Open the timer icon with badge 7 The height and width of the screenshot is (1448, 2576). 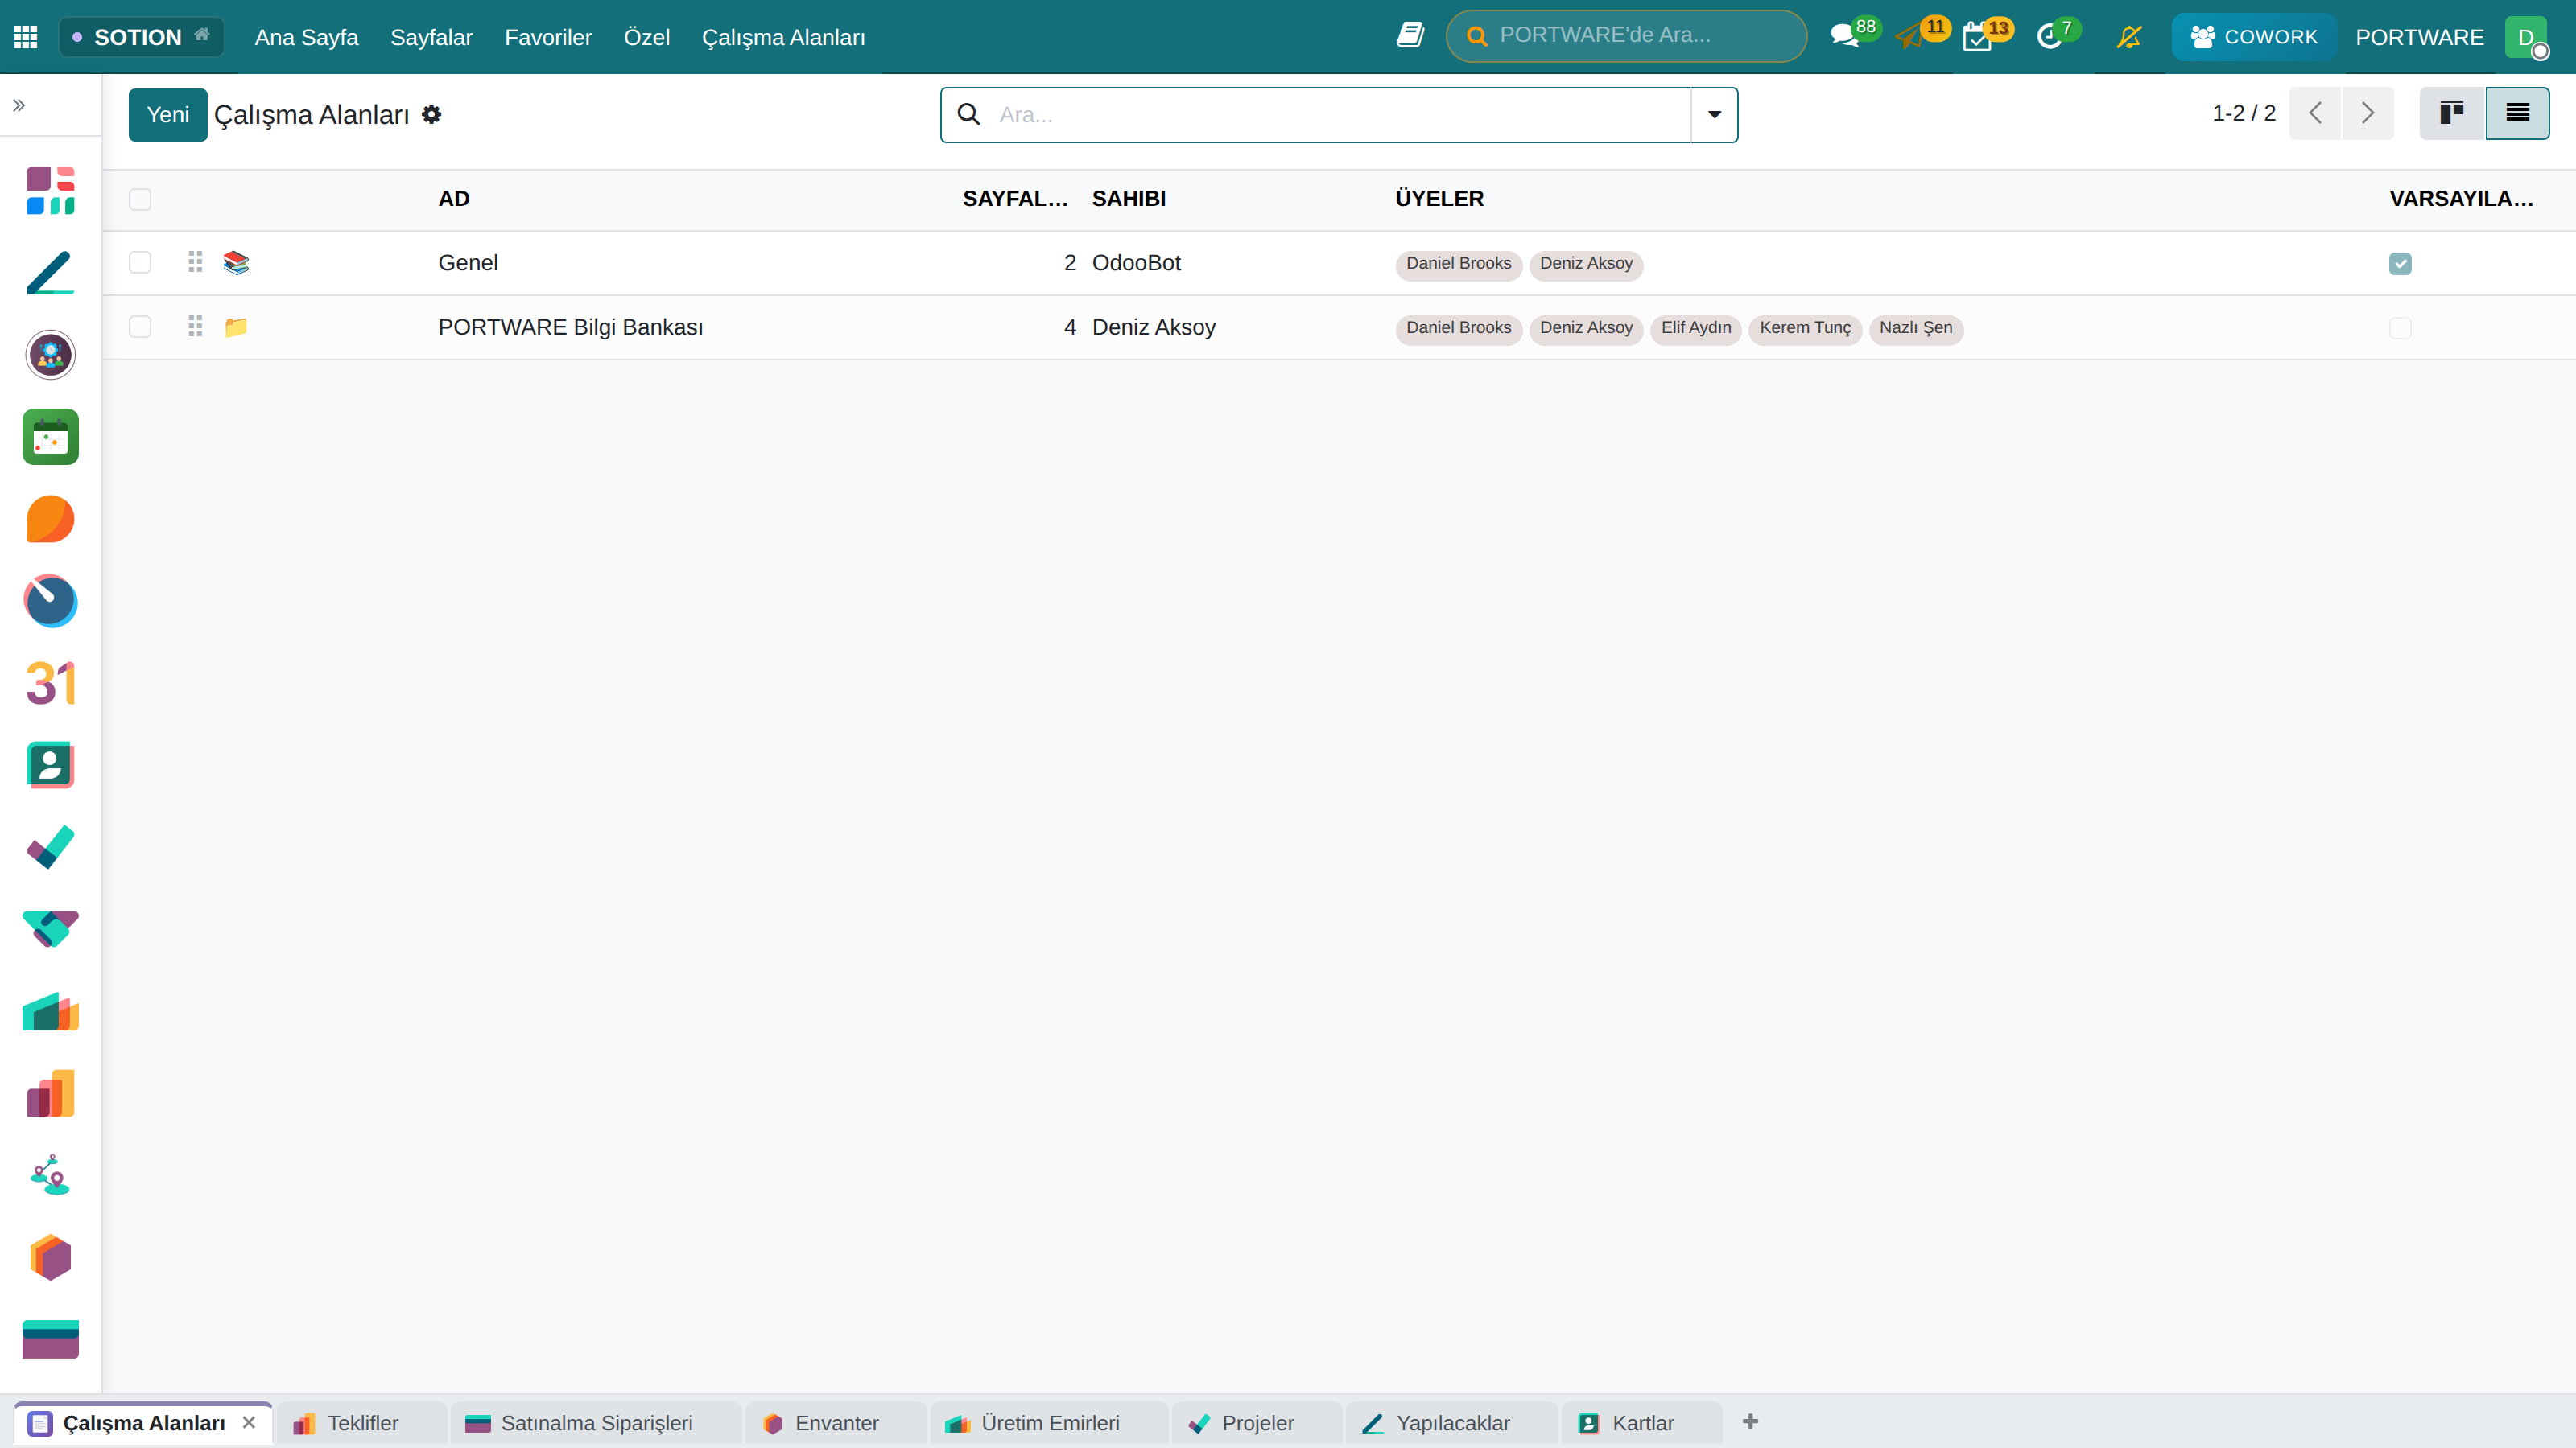(x=2049, y=37)
